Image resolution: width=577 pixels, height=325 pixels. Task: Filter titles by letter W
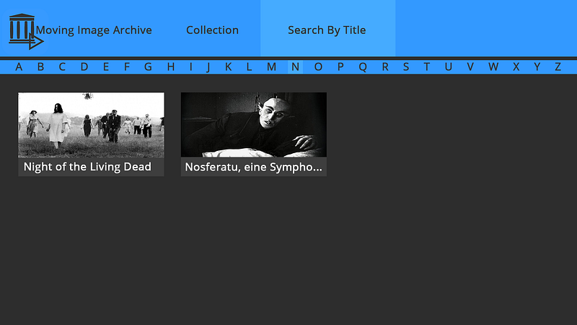tap(493, 66)
